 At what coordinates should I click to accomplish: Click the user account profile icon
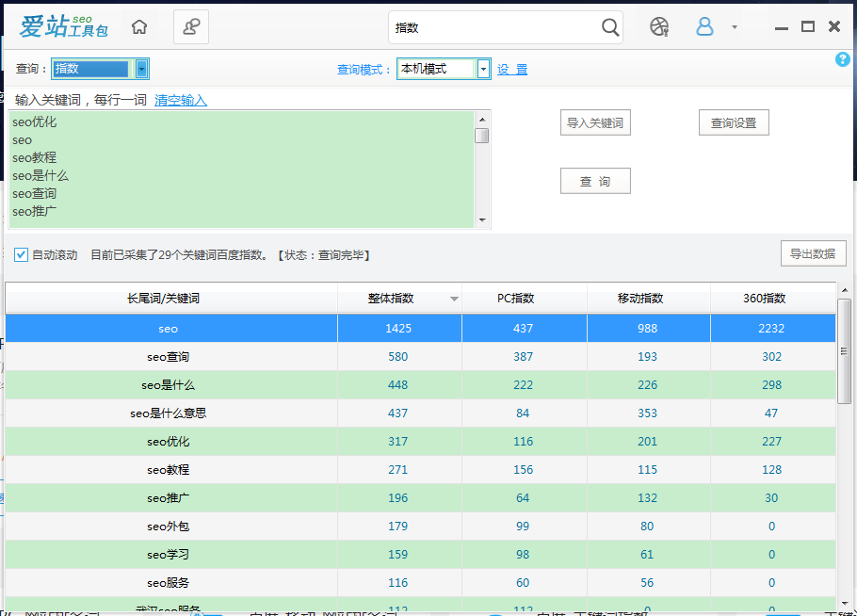point(704,27)
